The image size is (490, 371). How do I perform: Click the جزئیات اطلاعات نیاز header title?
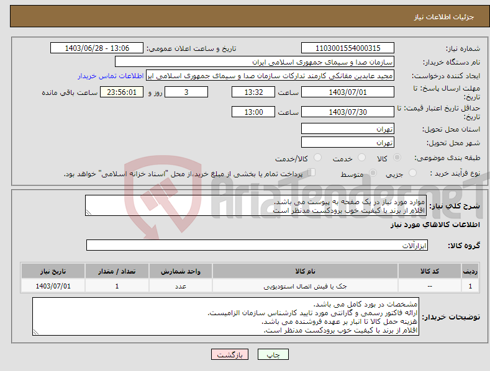(x=444, y=17)
